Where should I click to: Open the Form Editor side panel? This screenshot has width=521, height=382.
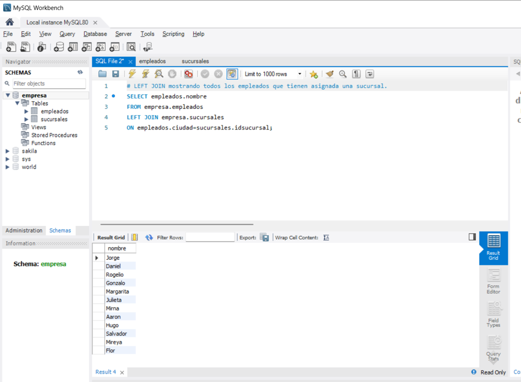(493, 281)
